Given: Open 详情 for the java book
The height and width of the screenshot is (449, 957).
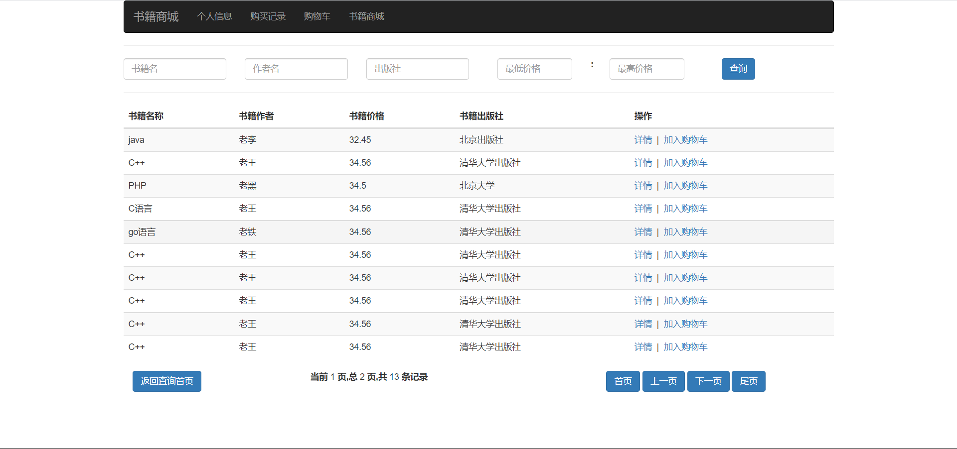Looking at the screenshot, I should [643, 140].
